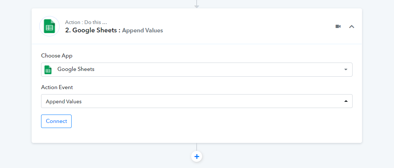This screenshot has width=394, height=168.
Task: Click the large Google Sheets header icon
Action: click(49, 27)
